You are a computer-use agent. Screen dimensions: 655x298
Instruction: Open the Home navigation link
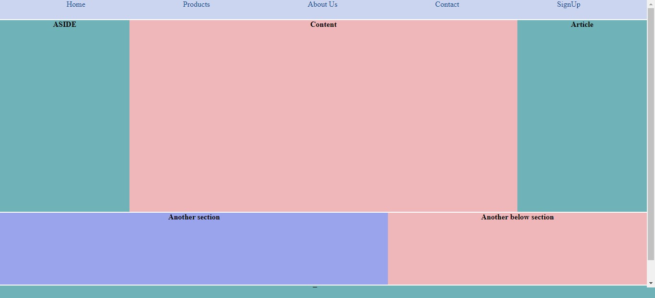click(x=76, y=4)
